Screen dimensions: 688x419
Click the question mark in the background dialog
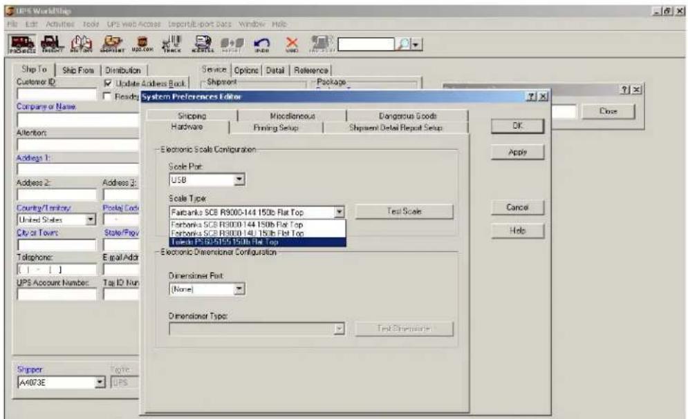tap(625, 89)
